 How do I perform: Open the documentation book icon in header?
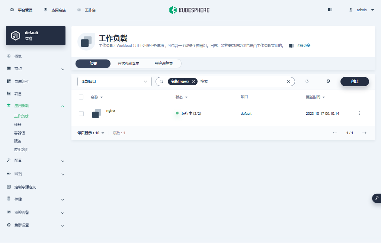[330, 10]
